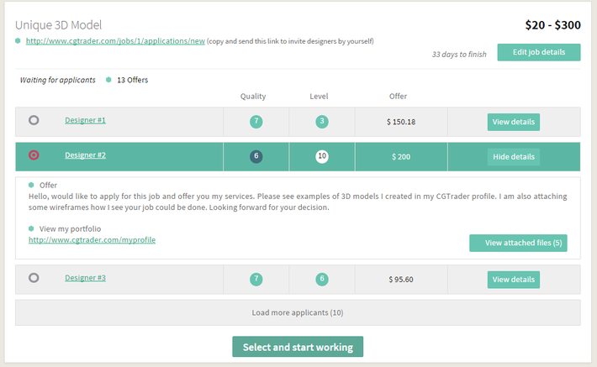
Task: Select the Designer #3 radio button
Action: pos(34,277)
